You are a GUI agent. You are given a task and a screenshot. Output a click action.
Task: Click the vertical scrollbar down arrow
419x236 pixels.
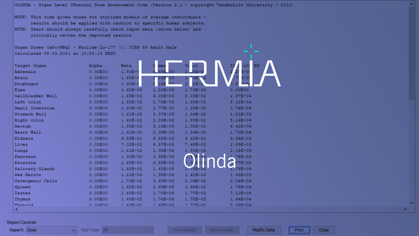point(411,203)
